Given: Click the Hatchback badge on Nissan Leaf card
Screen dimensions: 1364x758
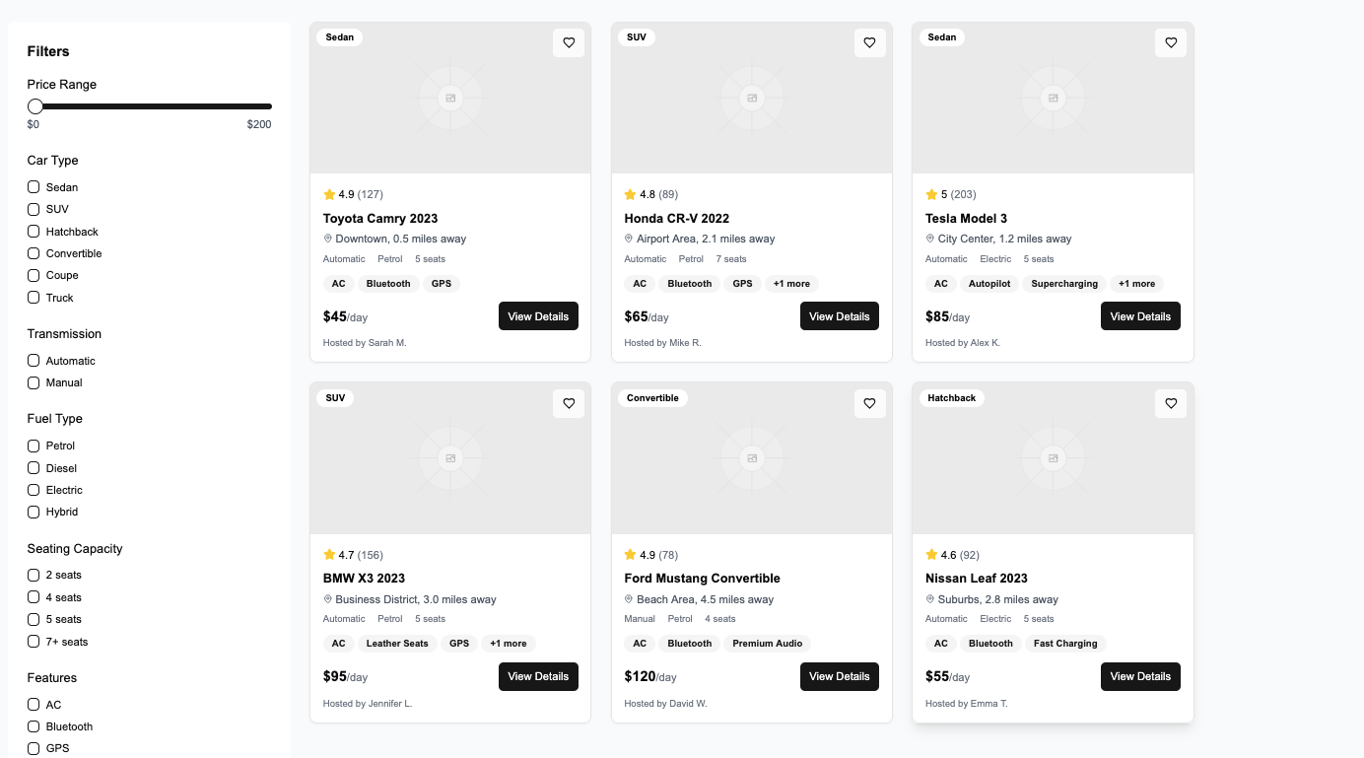Looking at the screenshot, I should [952, 398].
